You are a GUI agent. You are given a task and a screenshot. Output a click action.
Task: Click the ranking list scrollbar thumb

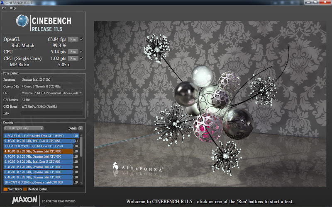[x=81, y=147]
